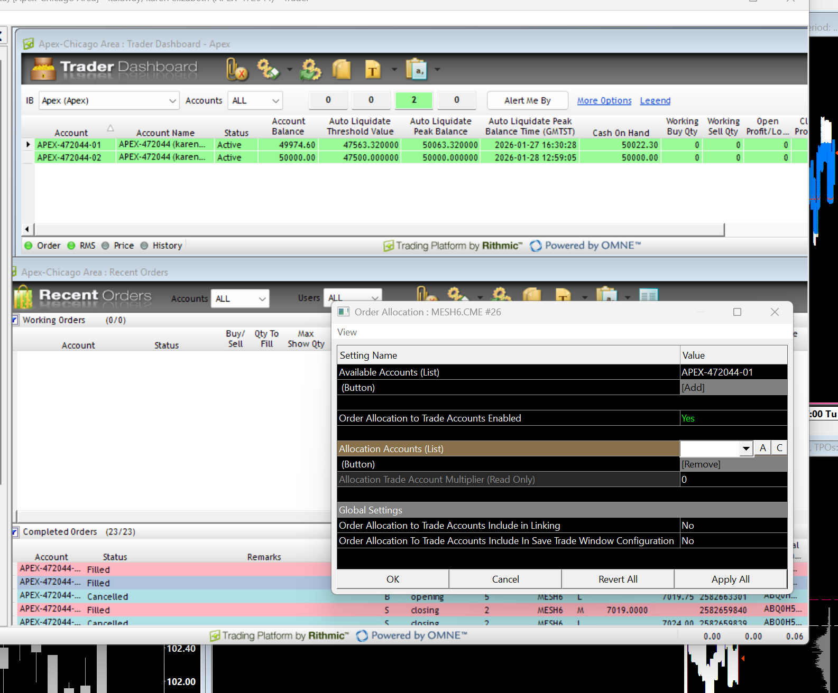Viewport: 838px width, 693px height.
Task: Click the columns layout icon in Recent Orders toolbar
Action: click(649, 295)
